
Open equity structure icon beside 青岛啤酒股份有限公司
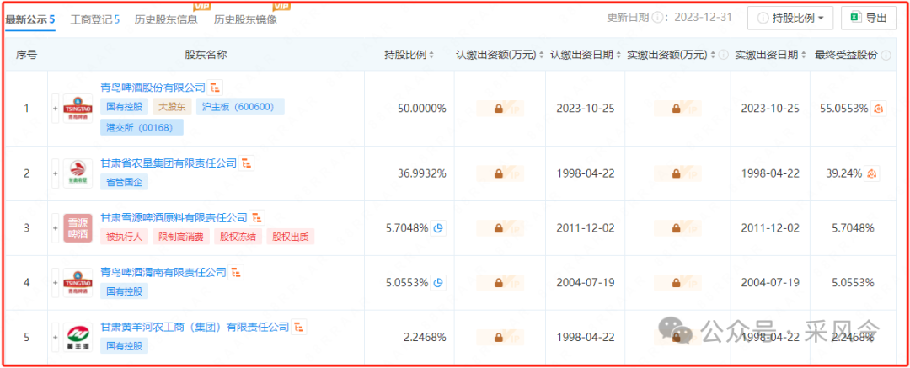point(216,88)
